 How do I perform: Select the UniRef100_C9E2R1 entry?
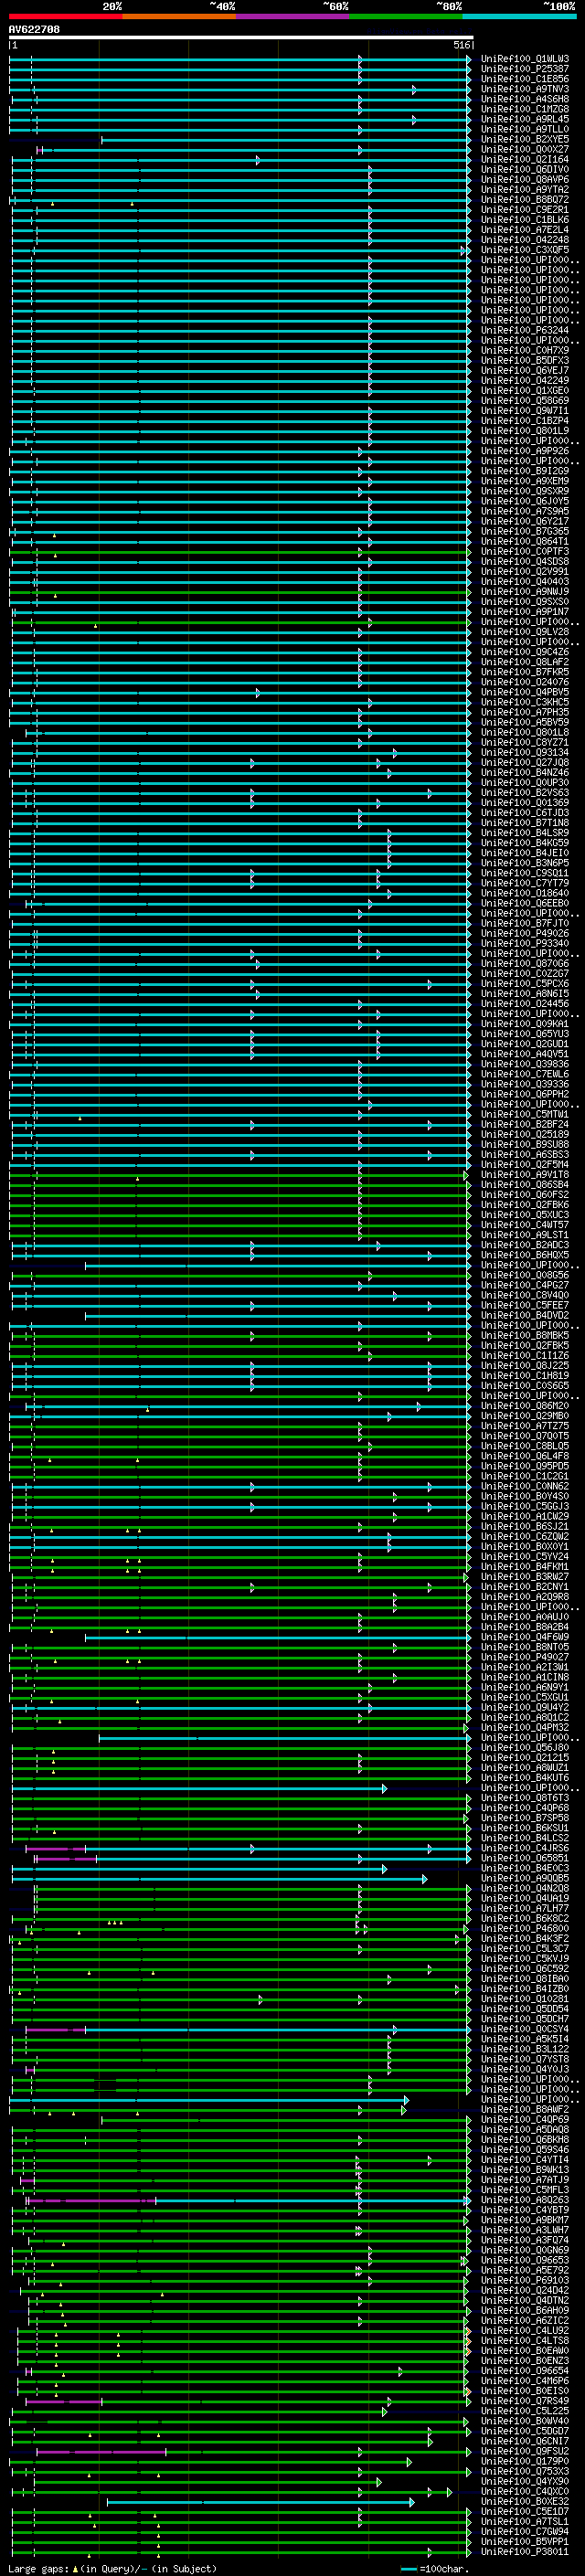(x=525, y=209)
